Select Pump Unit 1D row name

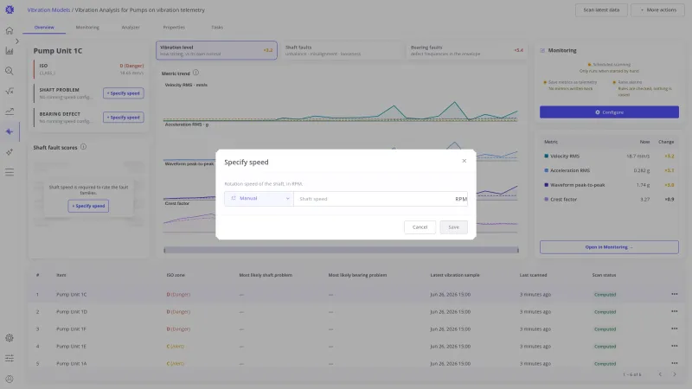pos(72,312)
